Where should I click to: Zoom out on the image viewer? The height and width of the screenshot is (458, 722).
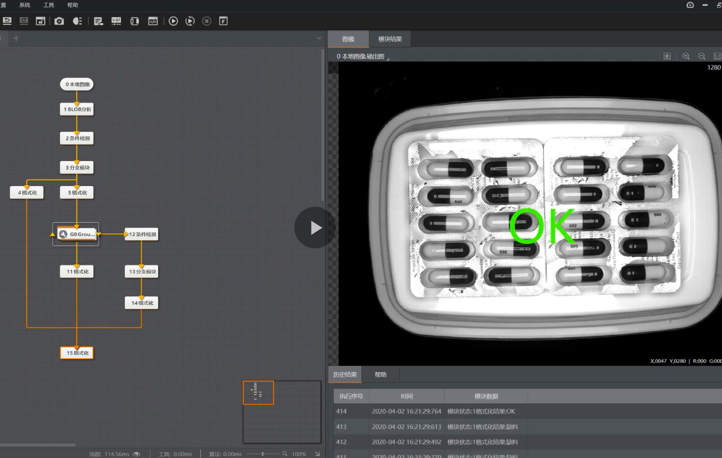click(x=702, y=56)
